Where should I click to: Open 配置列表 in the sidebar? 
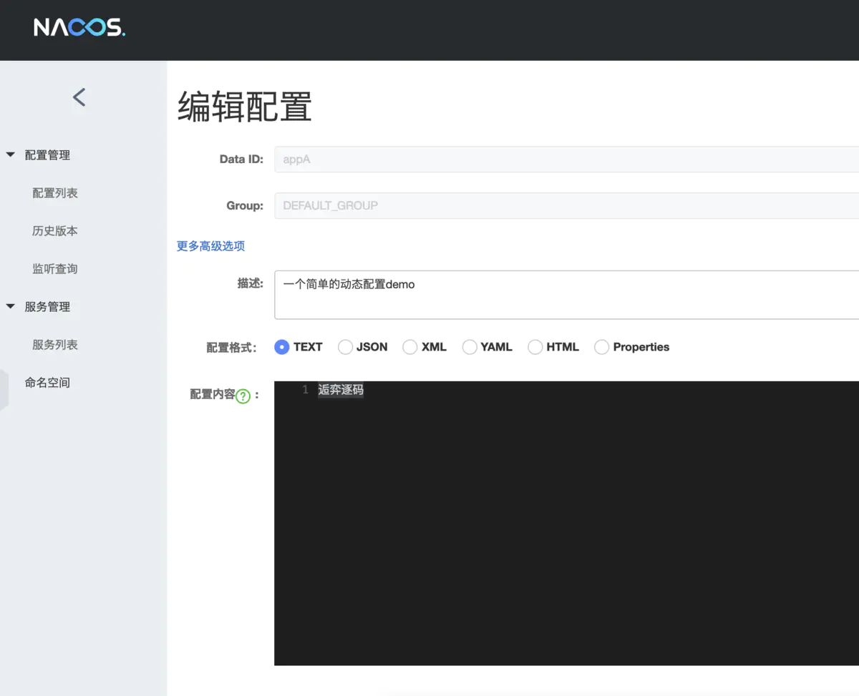pos(55,192)
